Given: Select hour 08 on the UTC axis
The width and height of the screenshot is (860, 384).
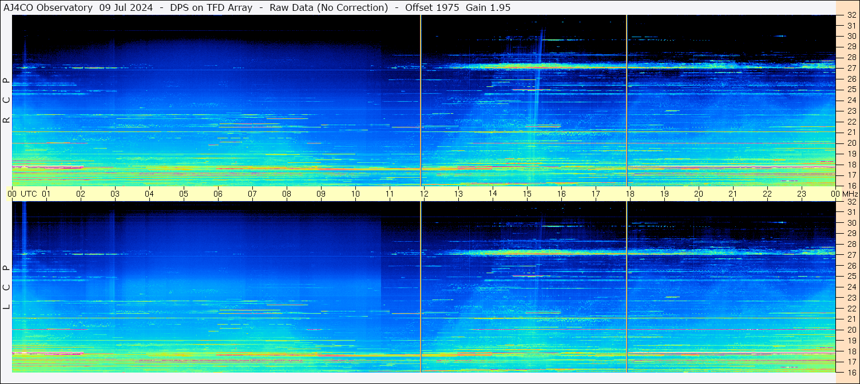Looking at the screenshot, I should [x=287, y=194].
